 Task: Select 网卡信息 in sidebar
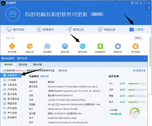click(x=11, y=108)
